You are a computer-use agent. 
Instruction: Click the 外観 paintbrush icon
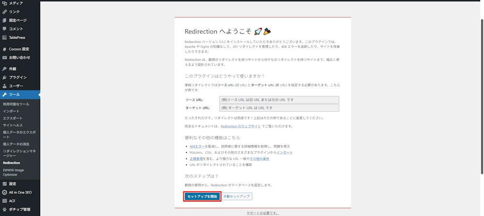click(x=4, y=69)
